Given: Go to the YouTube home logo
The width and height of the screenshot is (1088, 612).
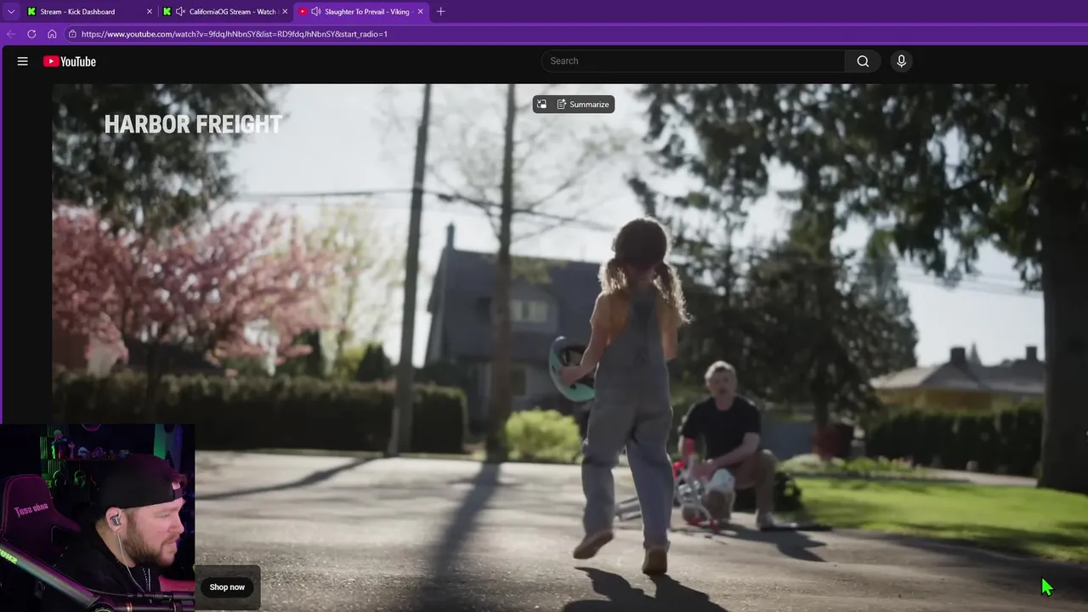Looking at the screenshot, I should [x=70, y=61].
